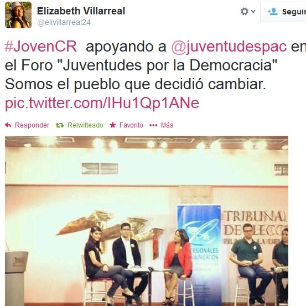Click the retweet arrows icon
306x306 pixels.
click(60, 125)
